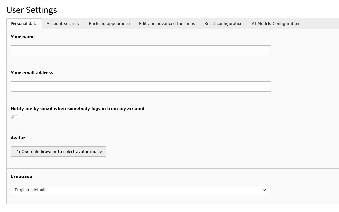Click the Personal data tab
Viewport: 339px width, 212px height.
[24, 23]
